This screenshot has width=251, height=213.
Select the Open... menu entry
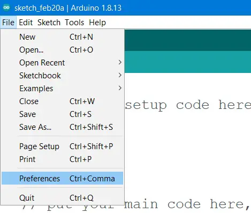(62, 50)
